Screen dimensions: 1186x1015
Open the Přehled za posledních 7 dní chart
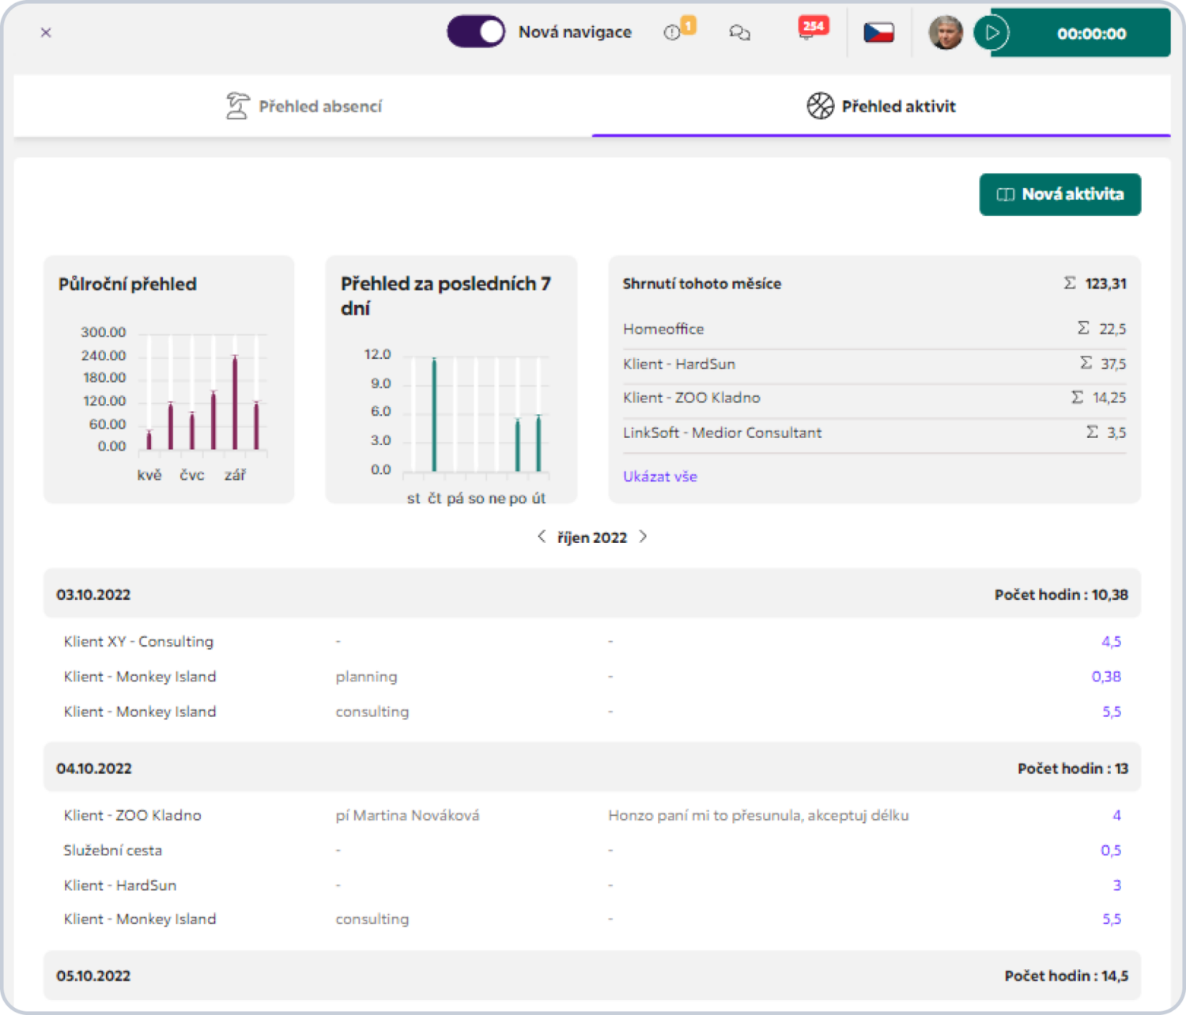(451, 379)
